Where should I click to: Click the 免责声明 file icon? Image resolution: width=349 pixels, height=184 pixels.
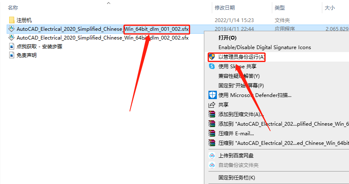[12, 55]
